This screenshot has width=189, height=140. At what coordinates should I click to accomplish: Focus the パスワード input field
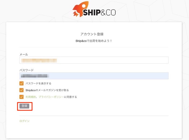108,76
